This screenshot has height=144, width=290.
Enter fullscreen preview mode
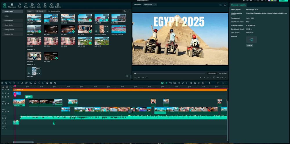point(225,77)
